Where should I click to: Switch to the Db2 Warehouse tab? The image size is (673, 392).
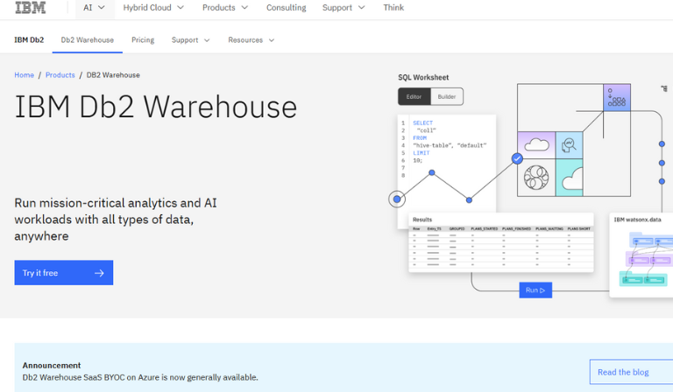(87, 40)
